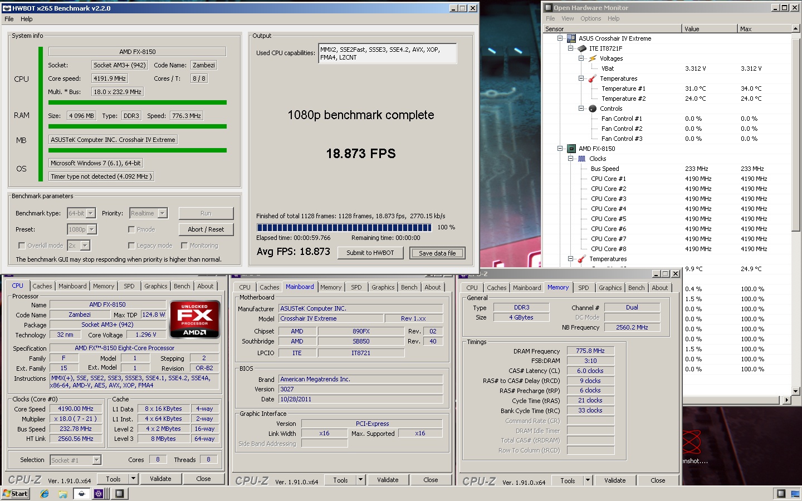Screen dimensions: 802x501
Task: Switch to Graphics tab in CPU-Z Memory window
Action: (x=610, y=288)
